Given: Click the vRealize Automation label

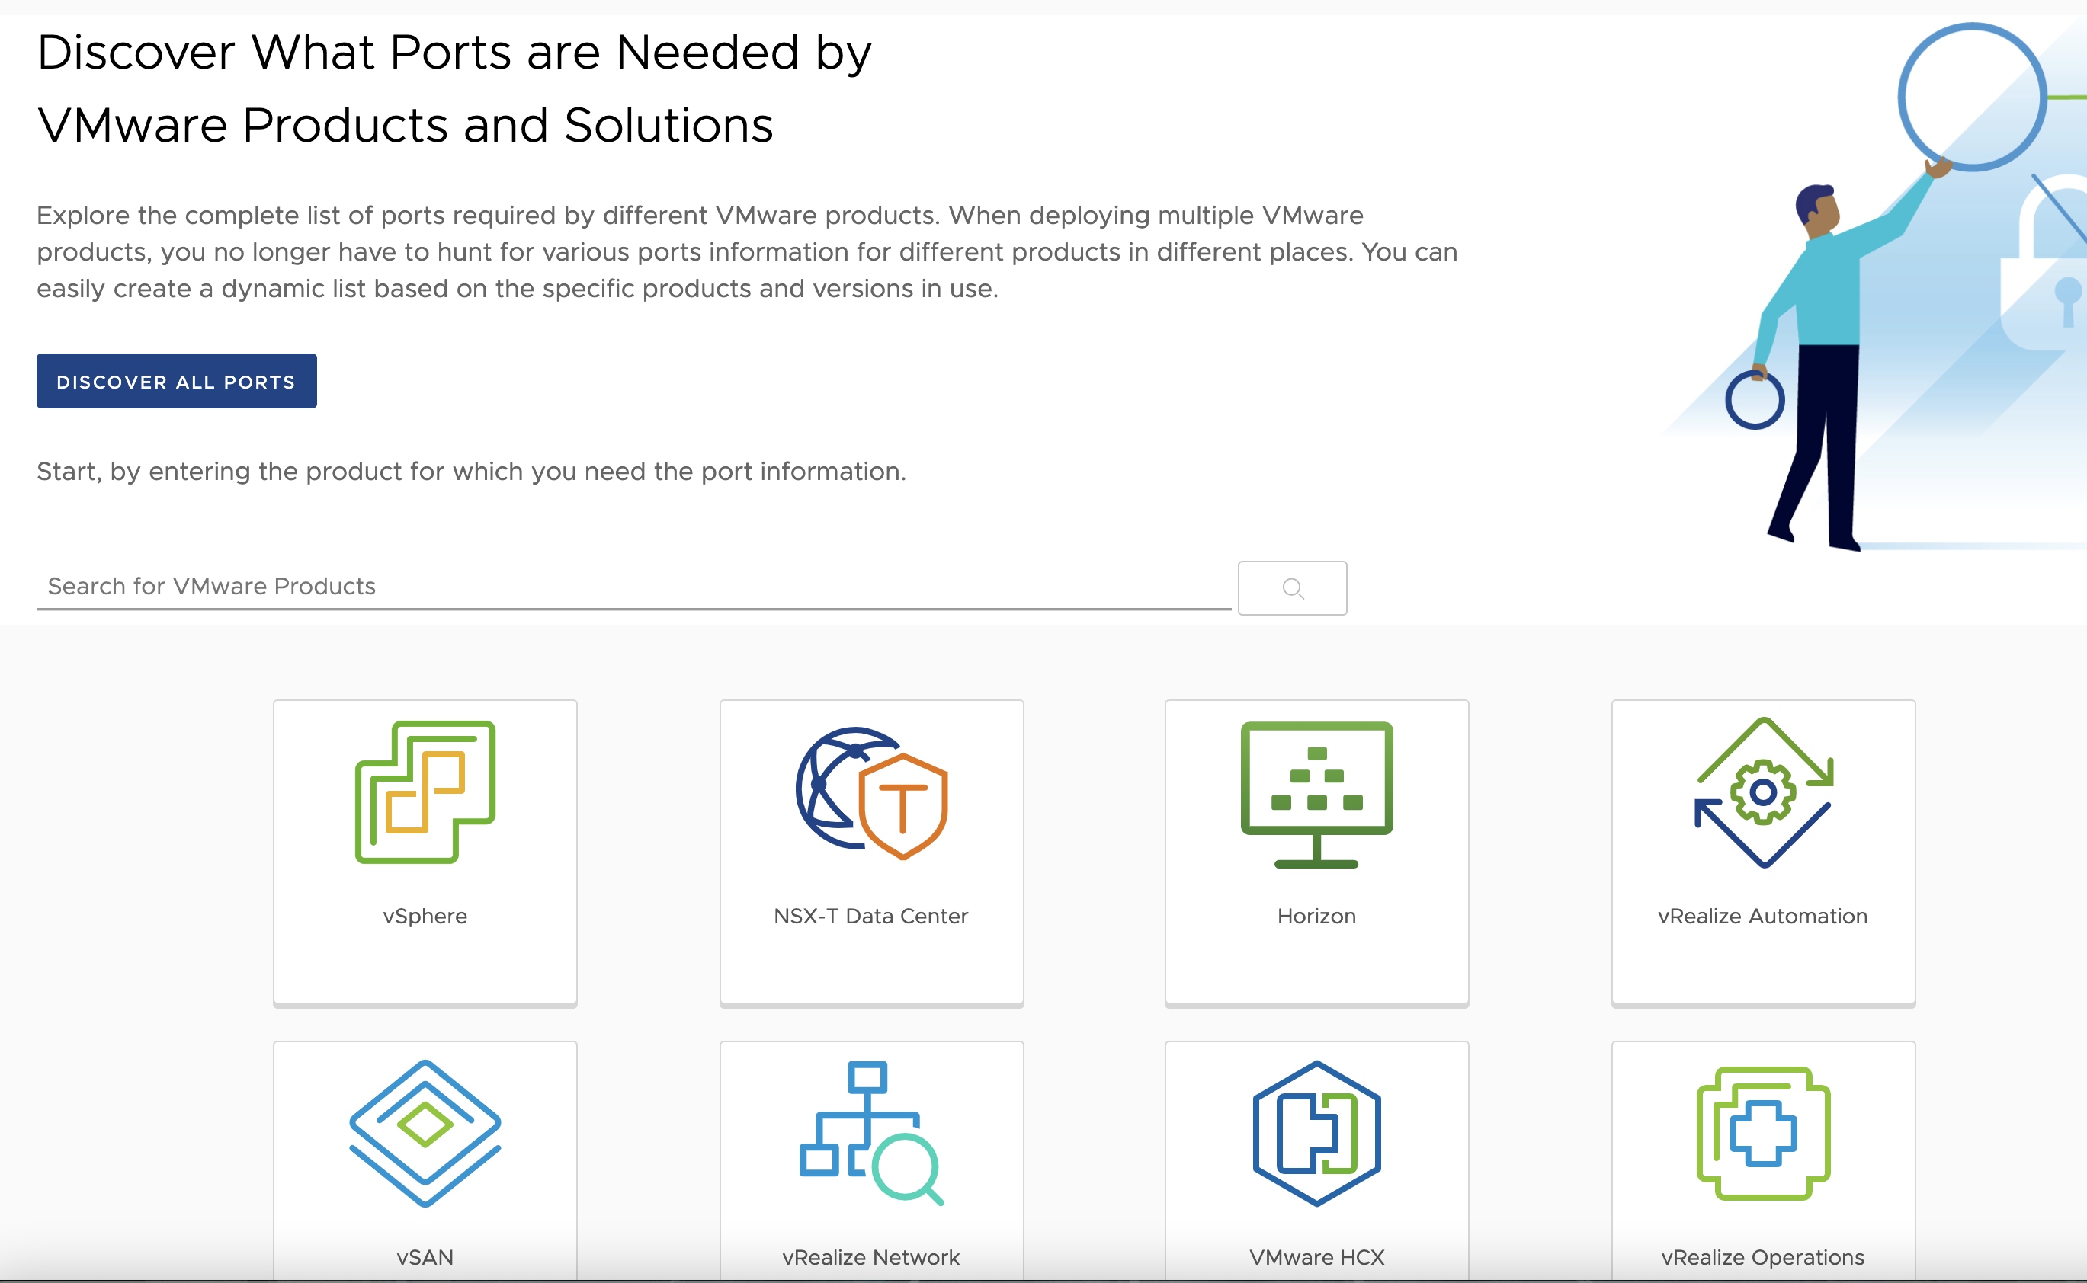Looking at the screenshot, I should (x=1763, y=916).
